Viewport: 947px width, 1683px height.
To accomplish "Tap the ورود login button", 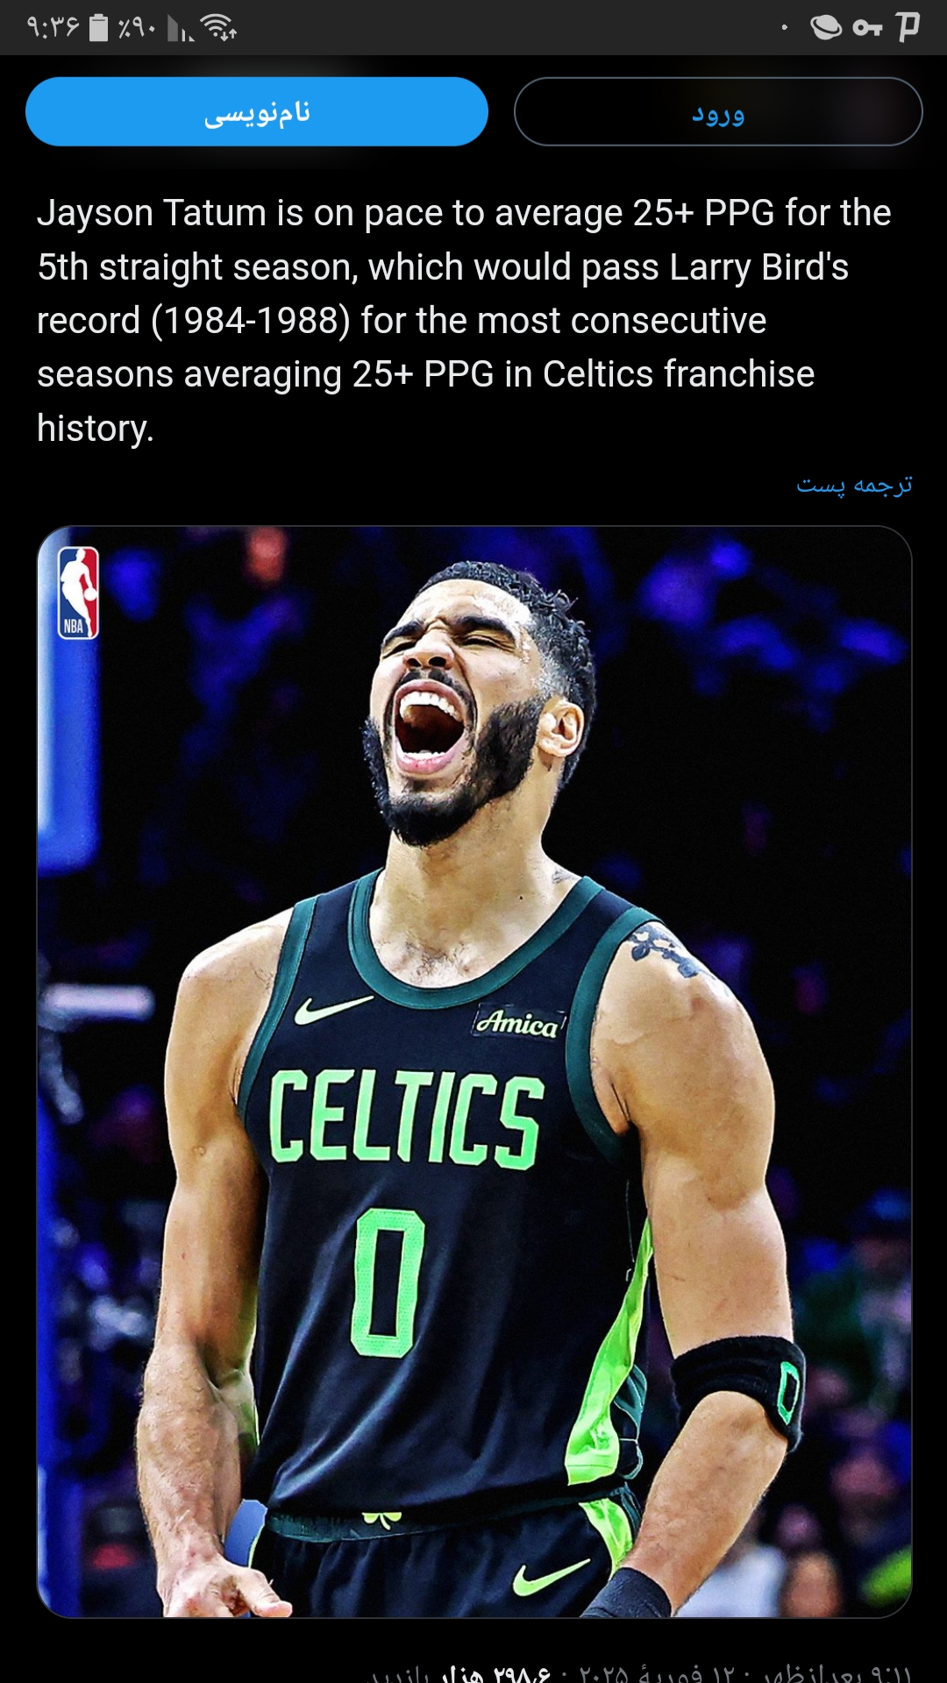I will (x=718, y=111).
